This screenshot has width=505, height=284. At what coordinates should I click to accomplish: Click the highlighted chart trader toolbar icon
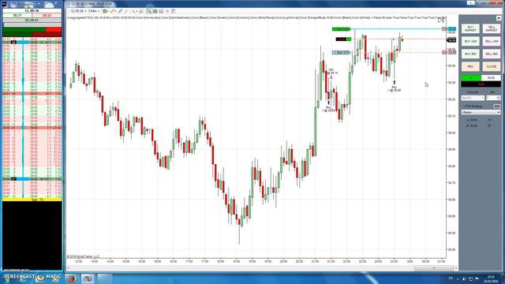[148, 11]
